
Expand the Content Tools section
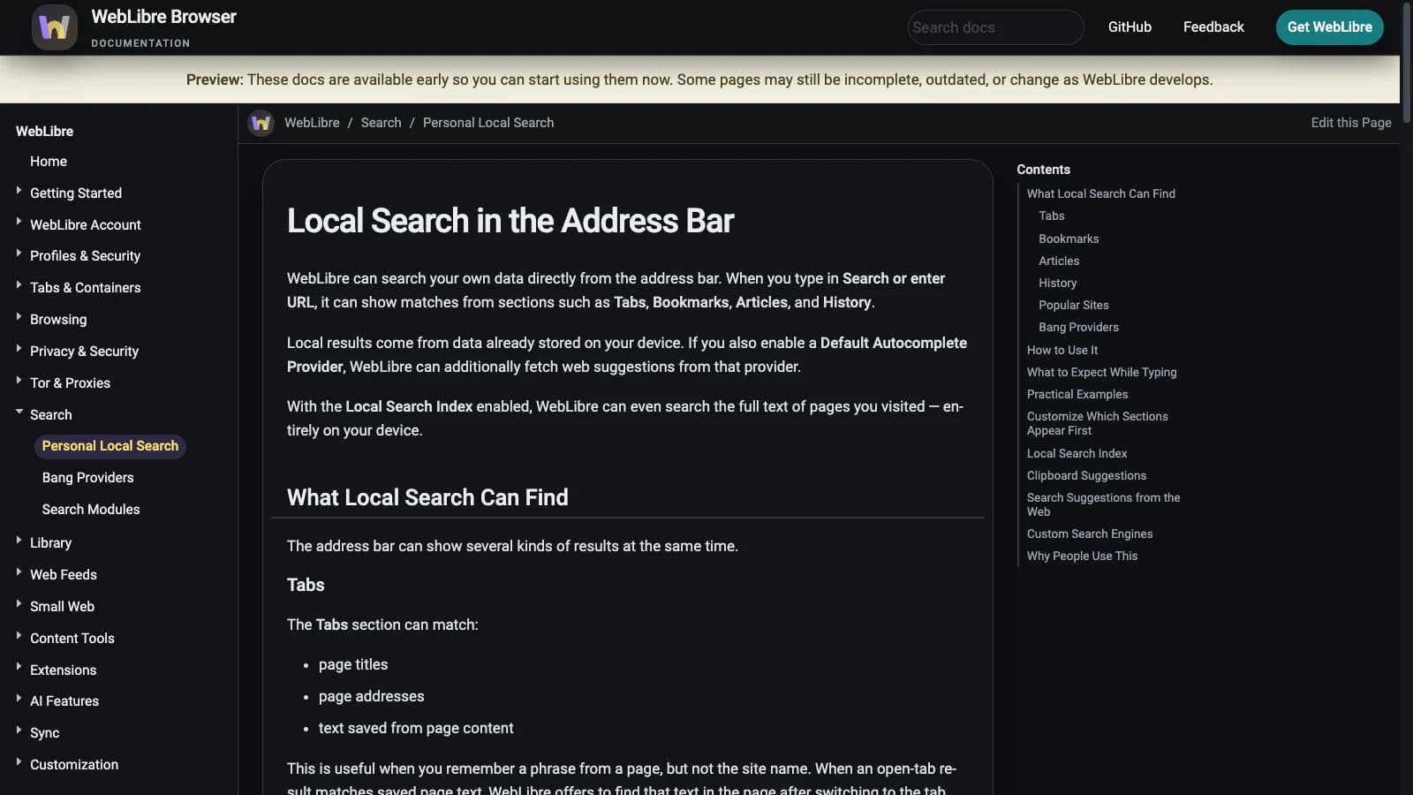(x=19, y=636)
